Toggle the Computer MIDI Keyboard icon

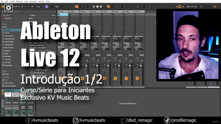click(180, 7)
